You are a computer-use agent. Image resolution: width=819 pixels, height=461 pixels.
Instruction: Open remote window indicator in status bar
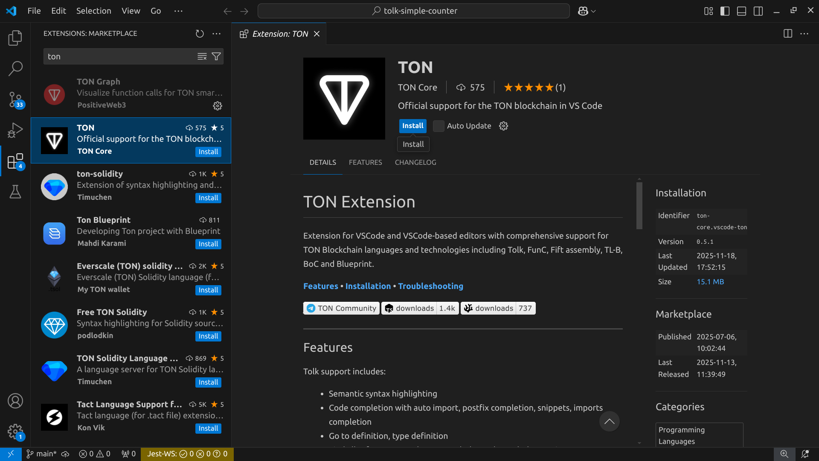coord(11,454)
